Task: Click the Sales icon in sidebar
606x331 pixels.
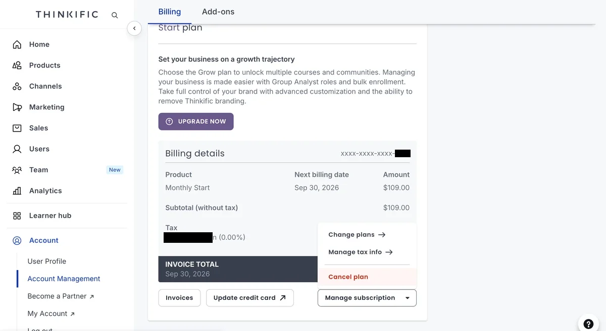Action: pyautogui.click(x=17, y=128)
